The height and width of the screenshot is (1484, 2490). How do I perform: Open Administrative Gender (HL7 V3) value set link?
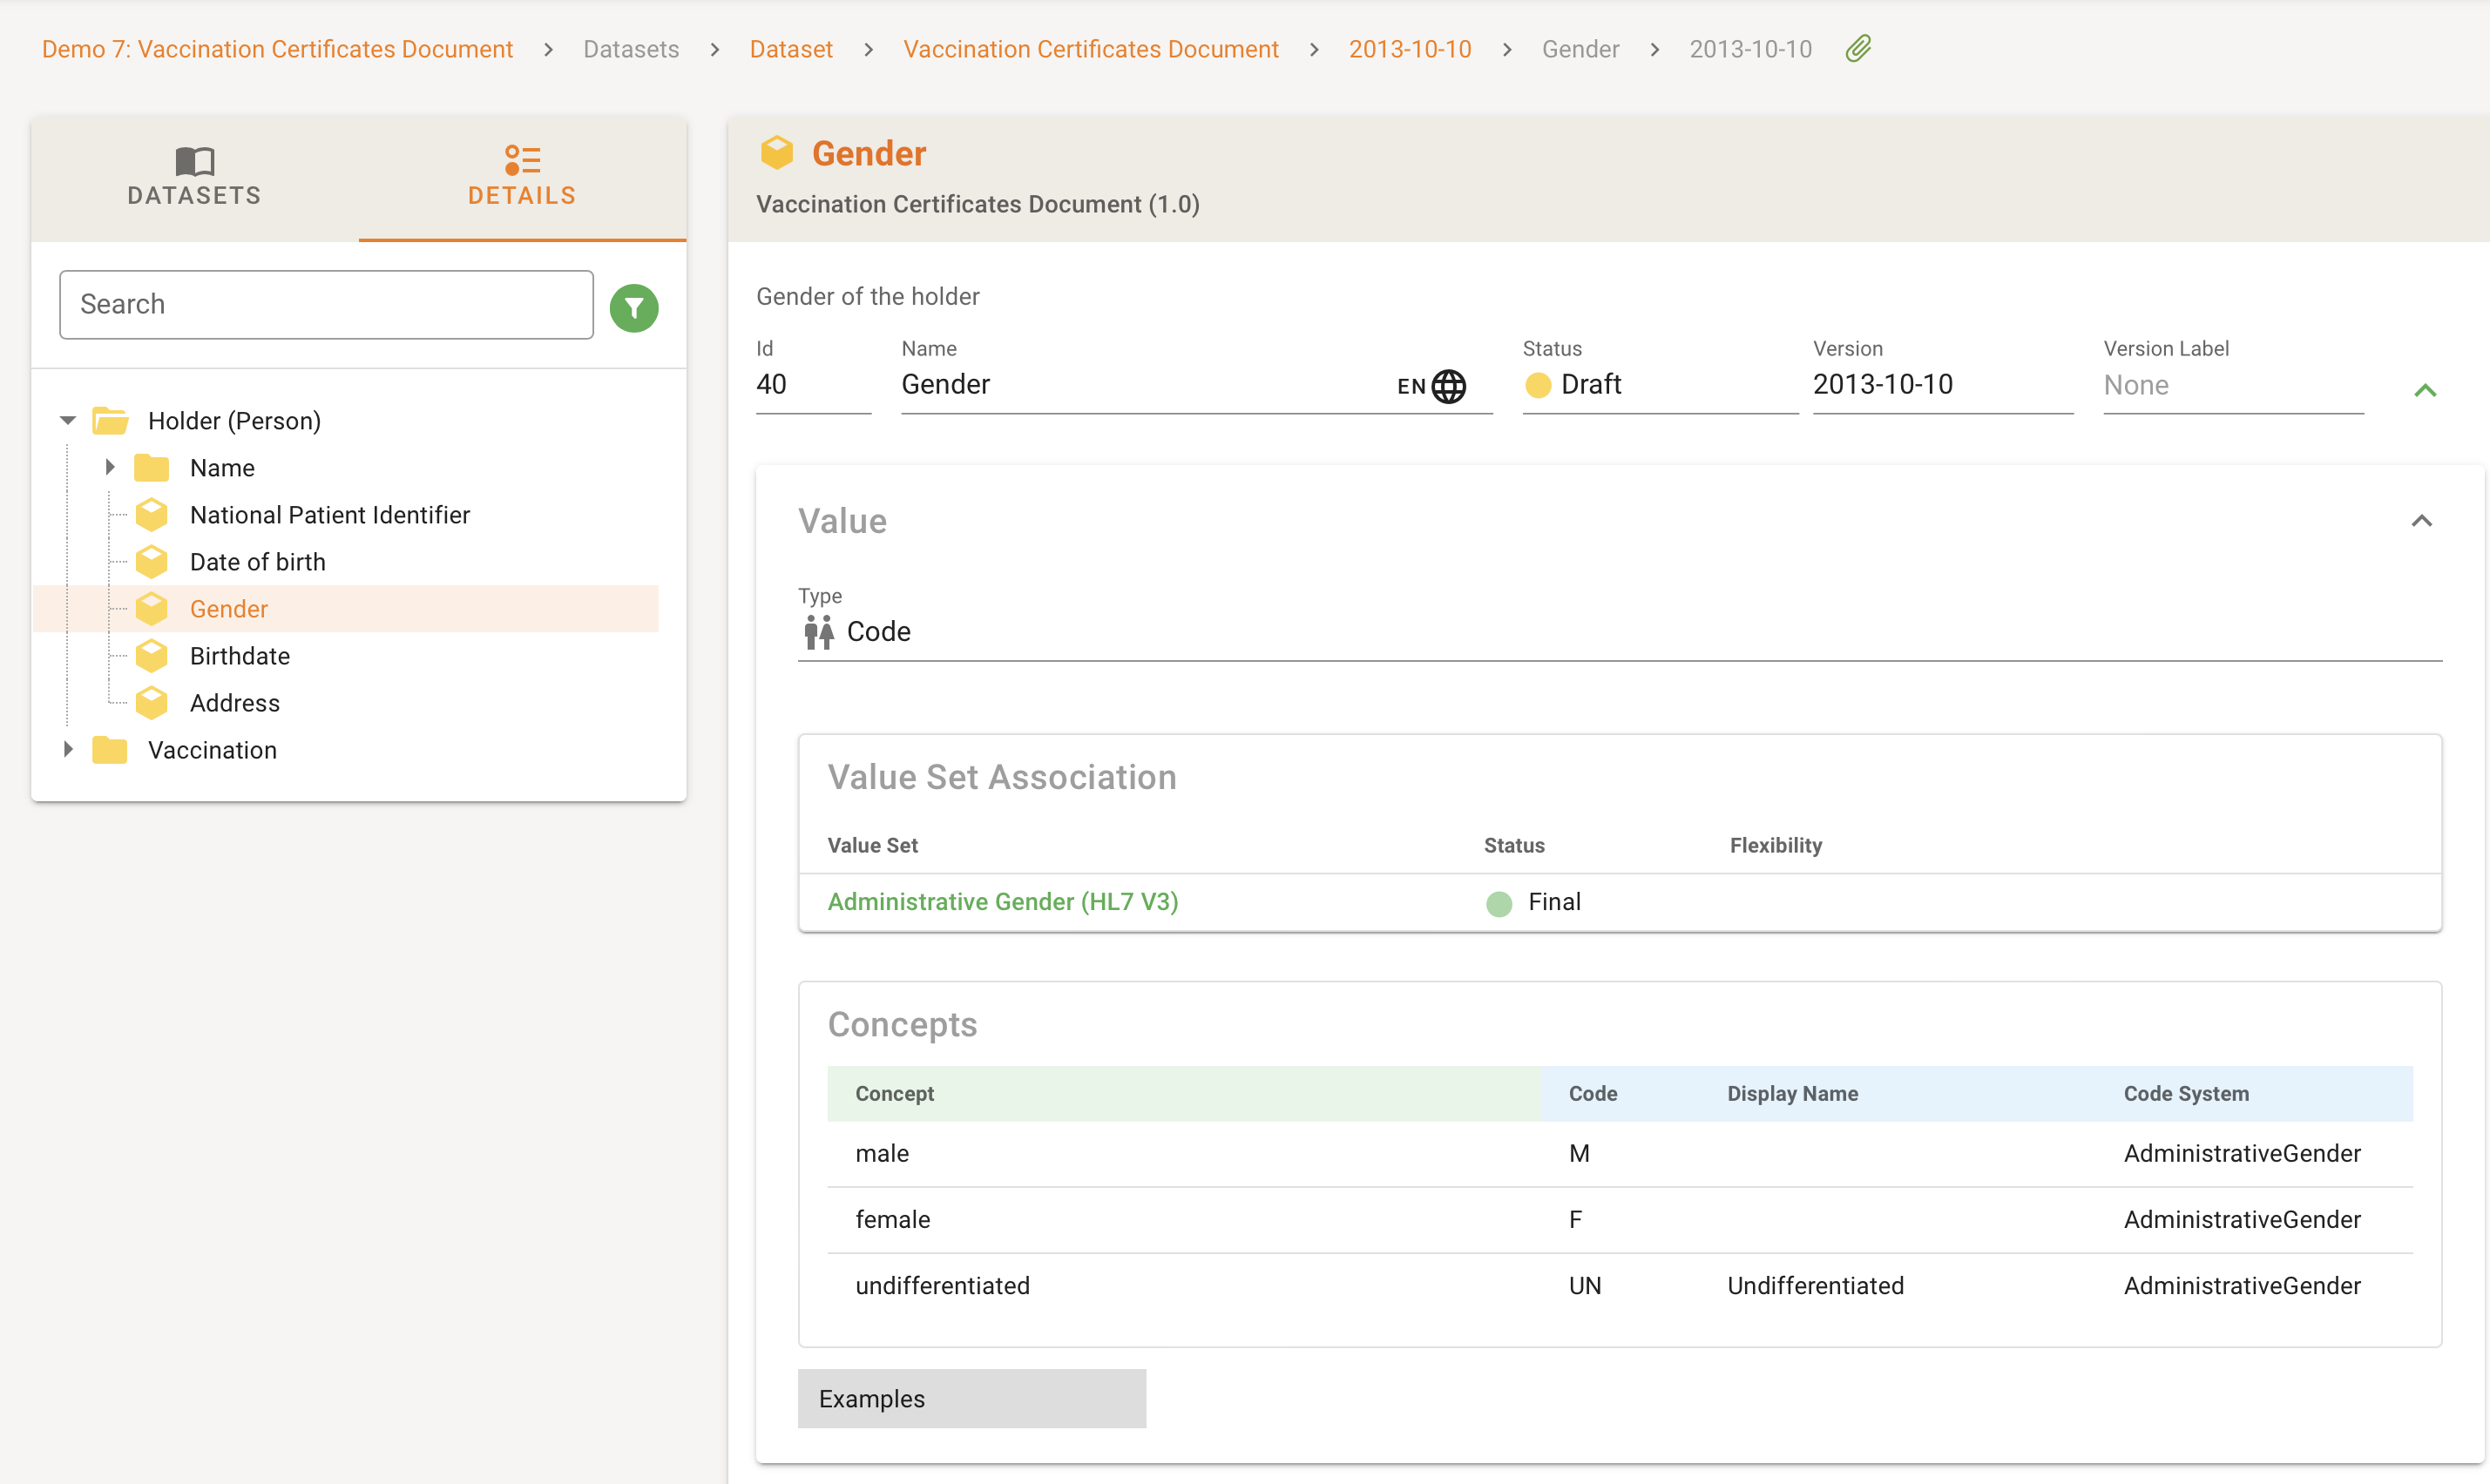[x=1003, y=902]
